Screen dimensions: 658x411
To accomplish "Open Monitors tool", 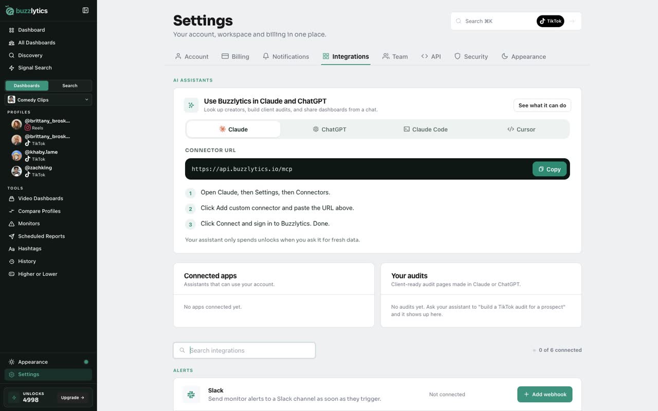I will (x=48, y=223).
